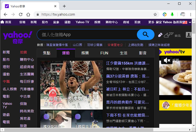
Task: Click the horizontal scrollbar at bottom
Action: (79, 130)
